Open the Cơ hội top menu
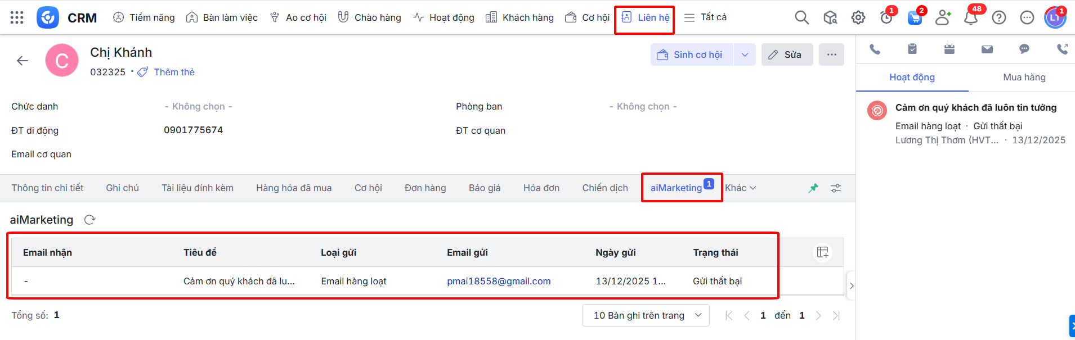 click(587, 17)
